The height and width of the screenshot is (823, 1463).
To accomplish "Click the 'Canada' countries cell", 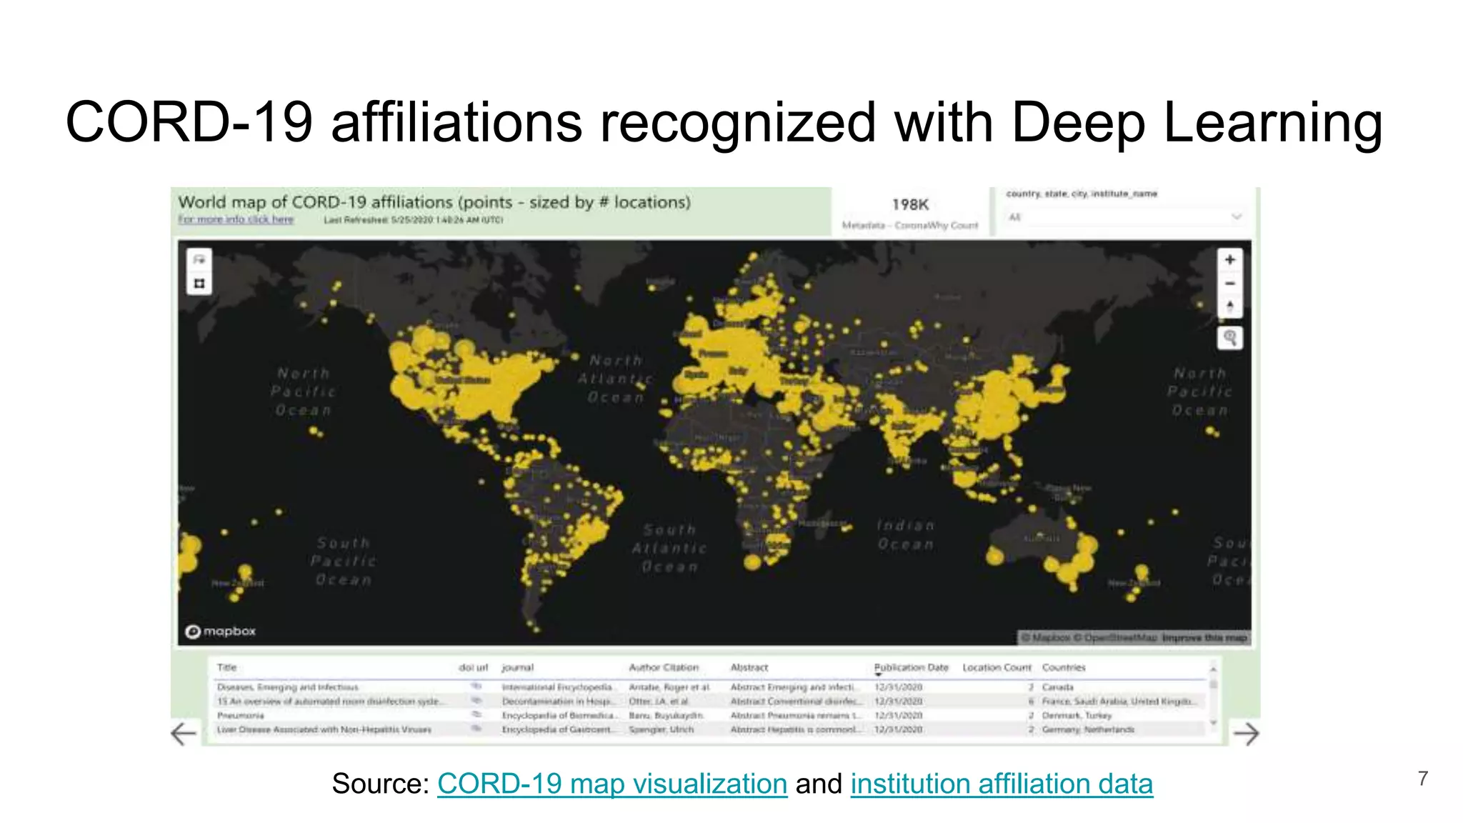I will pos(1057,687).
